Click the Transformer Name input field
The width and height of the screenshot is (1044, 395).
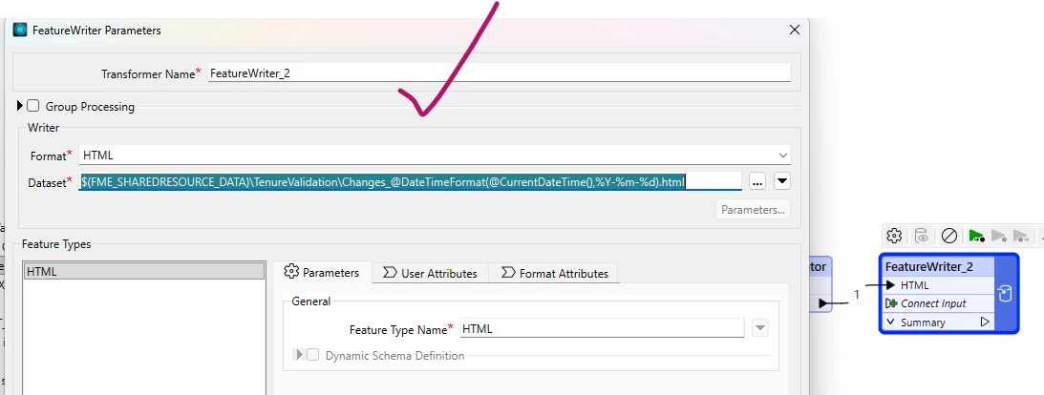tap(500, 73)
